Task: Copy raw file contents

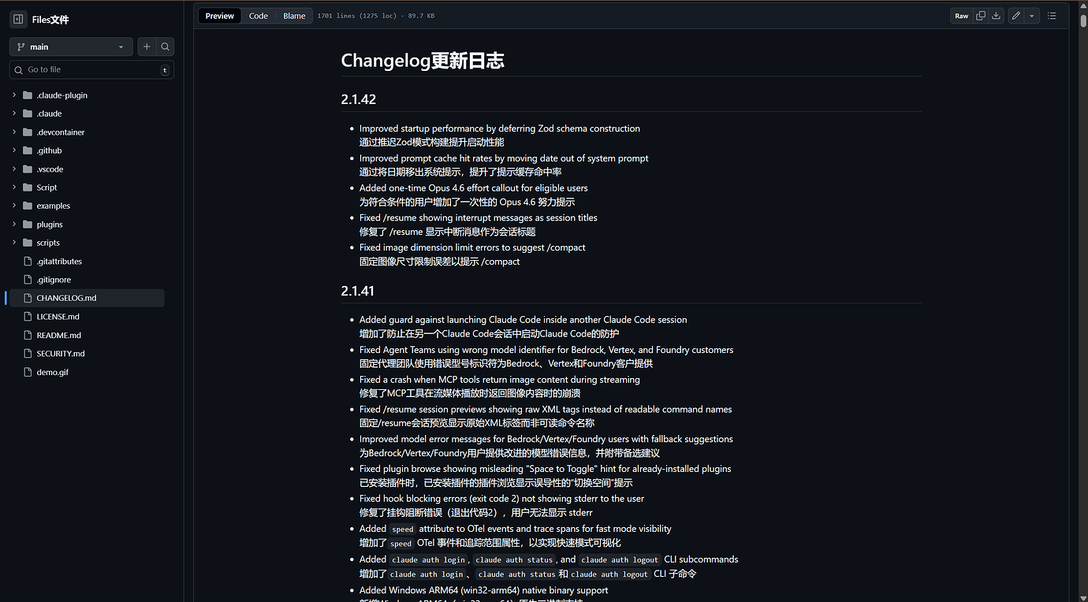Action: 981,16
